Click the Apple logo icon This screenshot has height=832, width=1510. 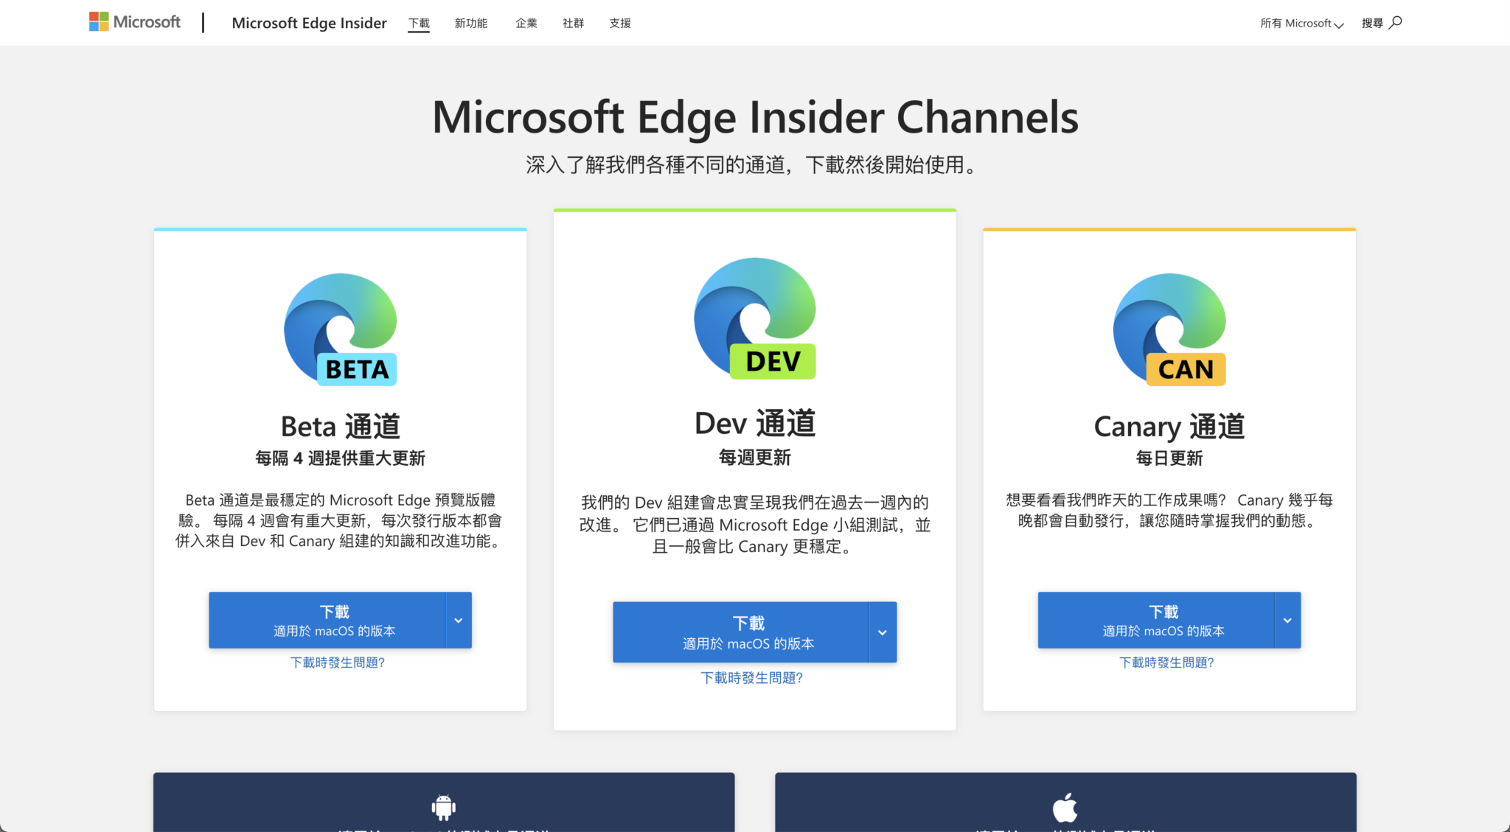[x=1064, y=807]
